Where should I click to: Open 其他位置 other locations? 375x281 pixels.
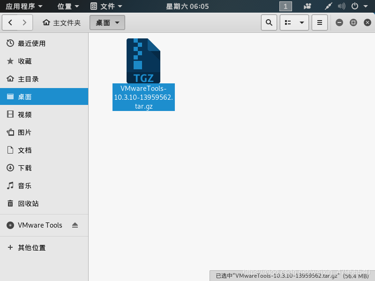(44, 248)
